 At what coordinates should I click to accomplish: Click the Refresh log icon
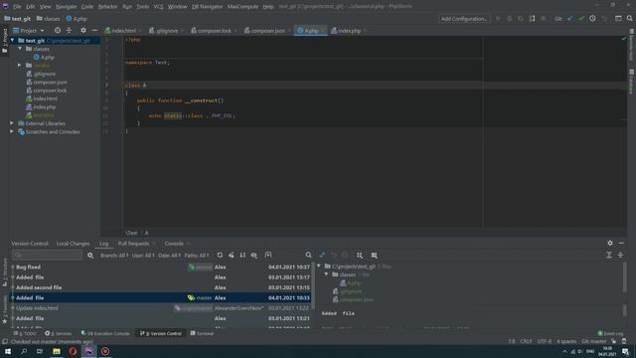pyautogui.click(x=220, y=255)
